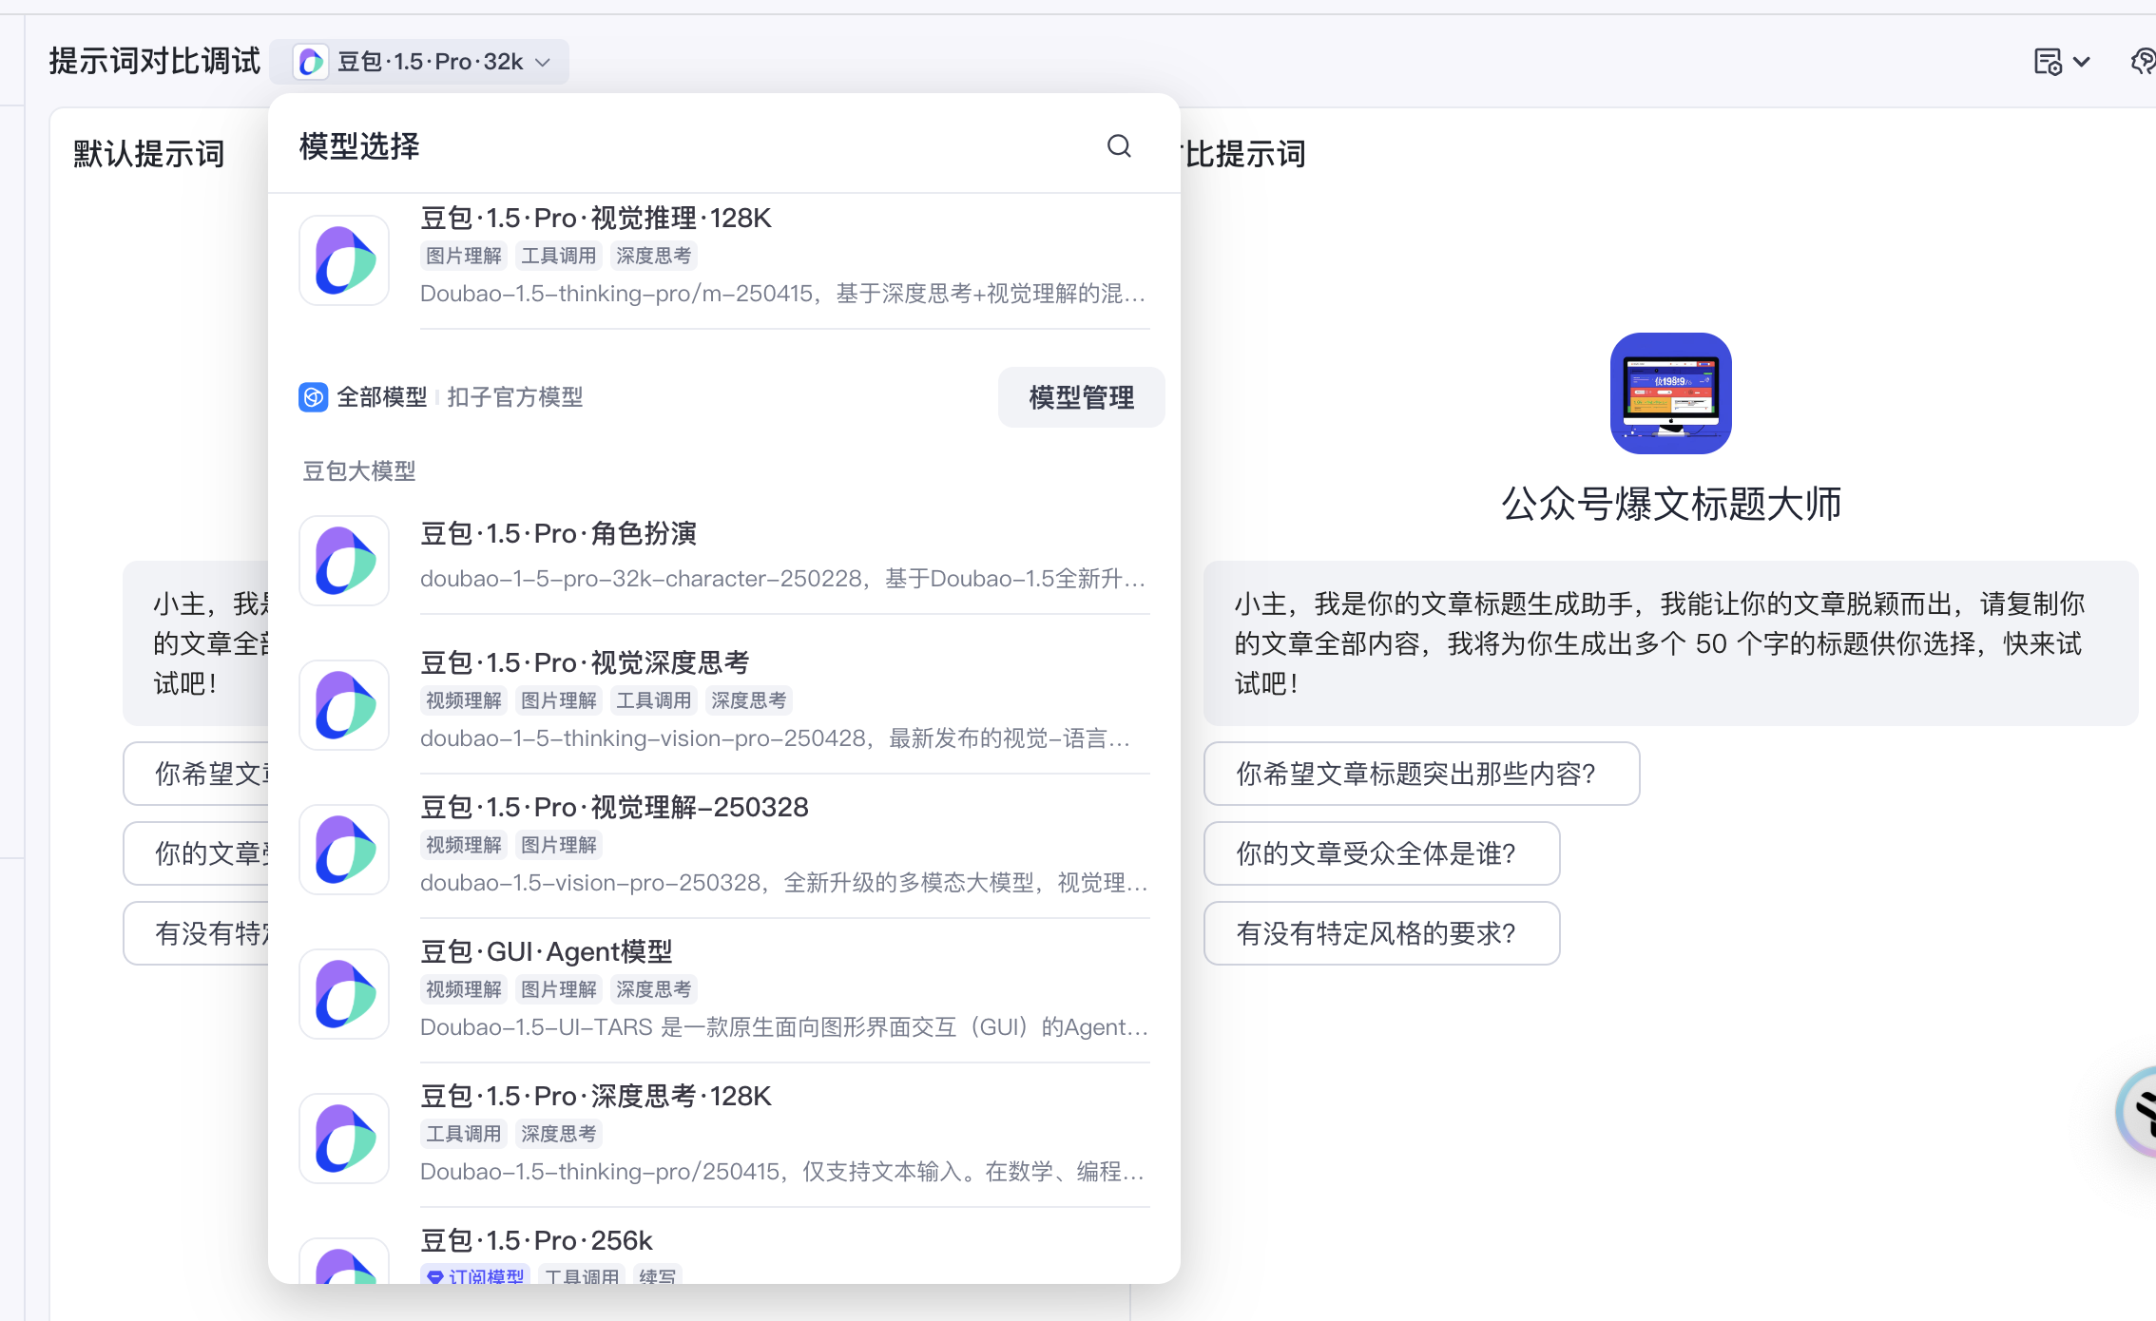
Task: Switch to the 全部模型 tab
Action: pos(381,397)
